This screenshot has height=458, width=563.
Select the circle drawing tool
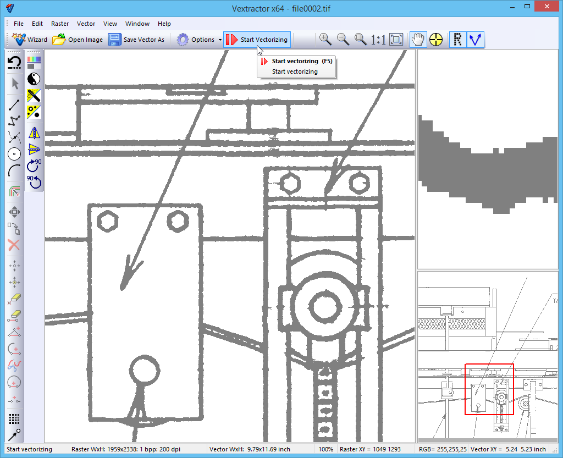pyautogui.click(x=14, y=154)
